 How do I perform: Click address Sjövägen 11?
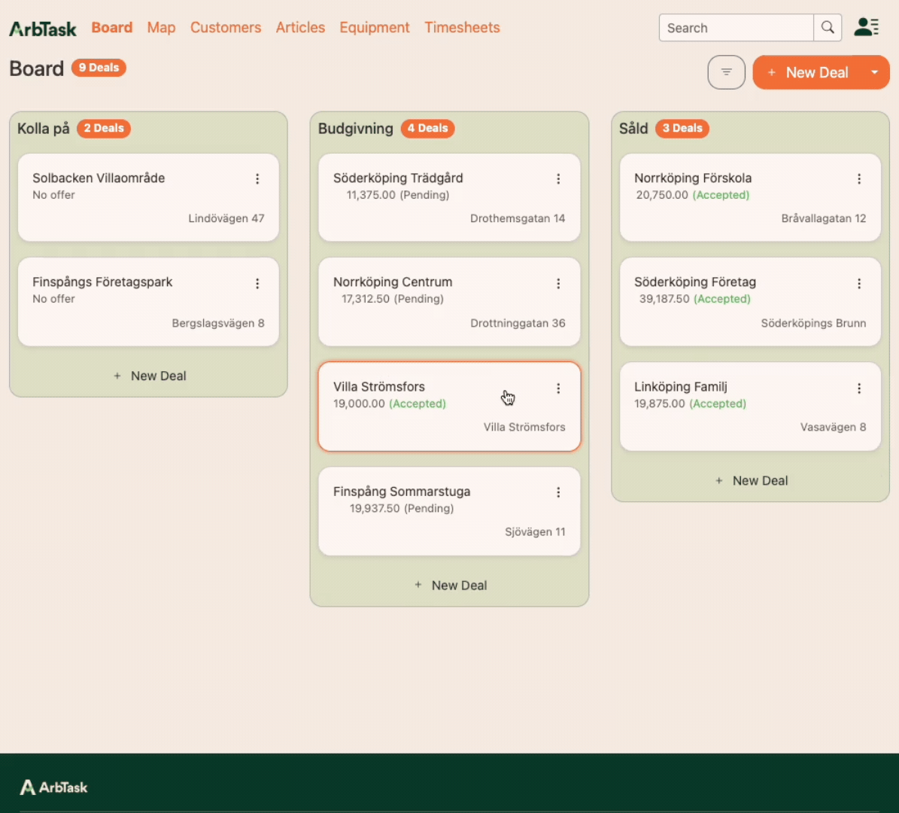pyautogui.click(x=535, y=532)
